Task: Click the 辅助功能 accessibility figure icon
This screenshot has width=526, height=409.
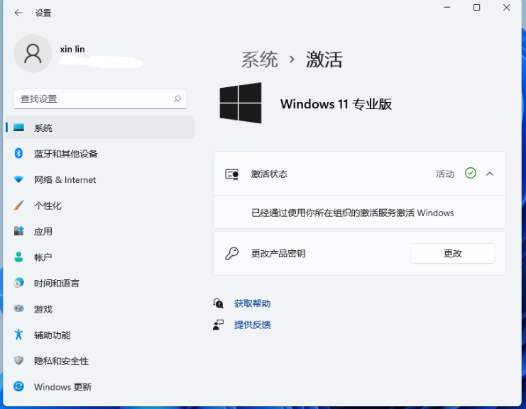Action: coord(18,335)
